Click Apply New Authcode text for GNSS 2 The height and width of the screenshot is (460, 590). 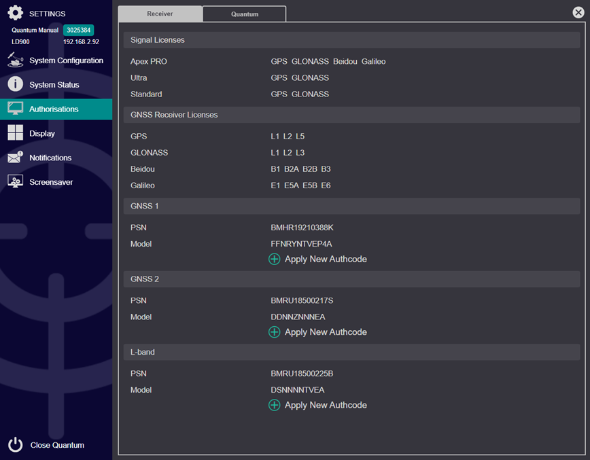(326, 332)
